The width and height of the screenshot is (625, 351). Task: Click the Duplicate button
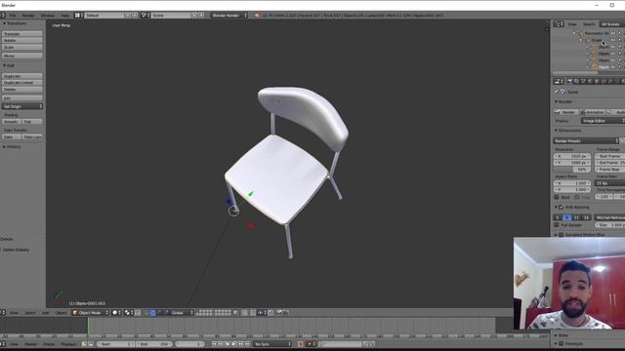(x=21, y=76)
